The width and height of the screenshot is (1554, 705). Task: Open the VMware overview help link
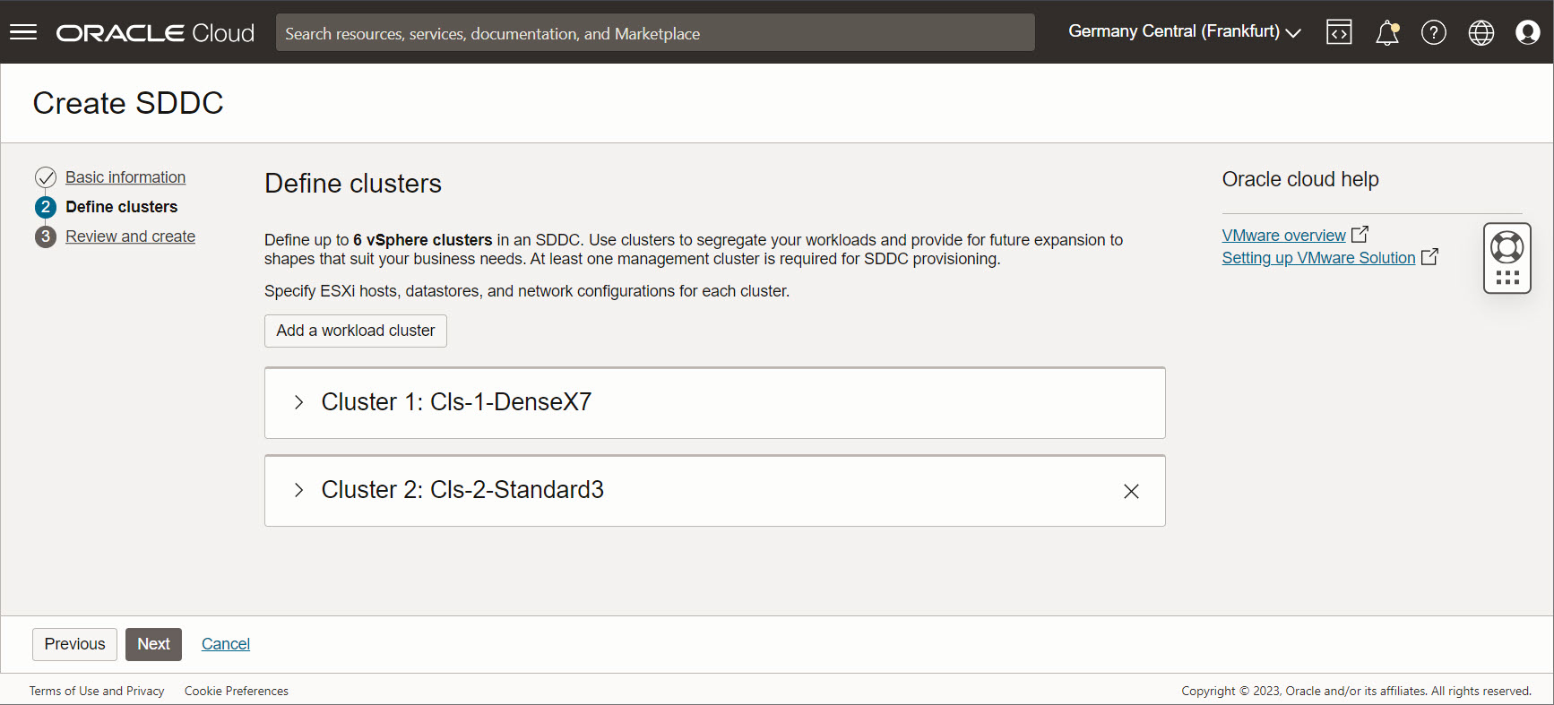pos(1283,235)
